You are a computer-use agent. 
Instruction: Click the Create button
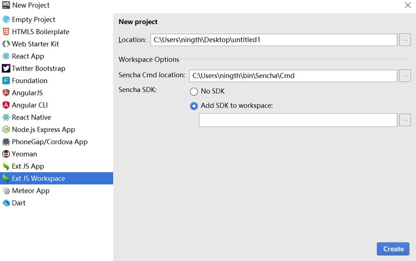coord(393,249)
